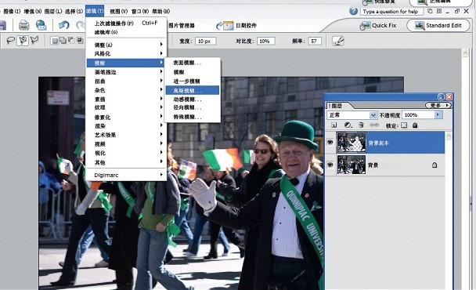The height and width of the screenshot is (290, 476).
Task: Open the 窗口(W) menu
Action: [139, 11]
